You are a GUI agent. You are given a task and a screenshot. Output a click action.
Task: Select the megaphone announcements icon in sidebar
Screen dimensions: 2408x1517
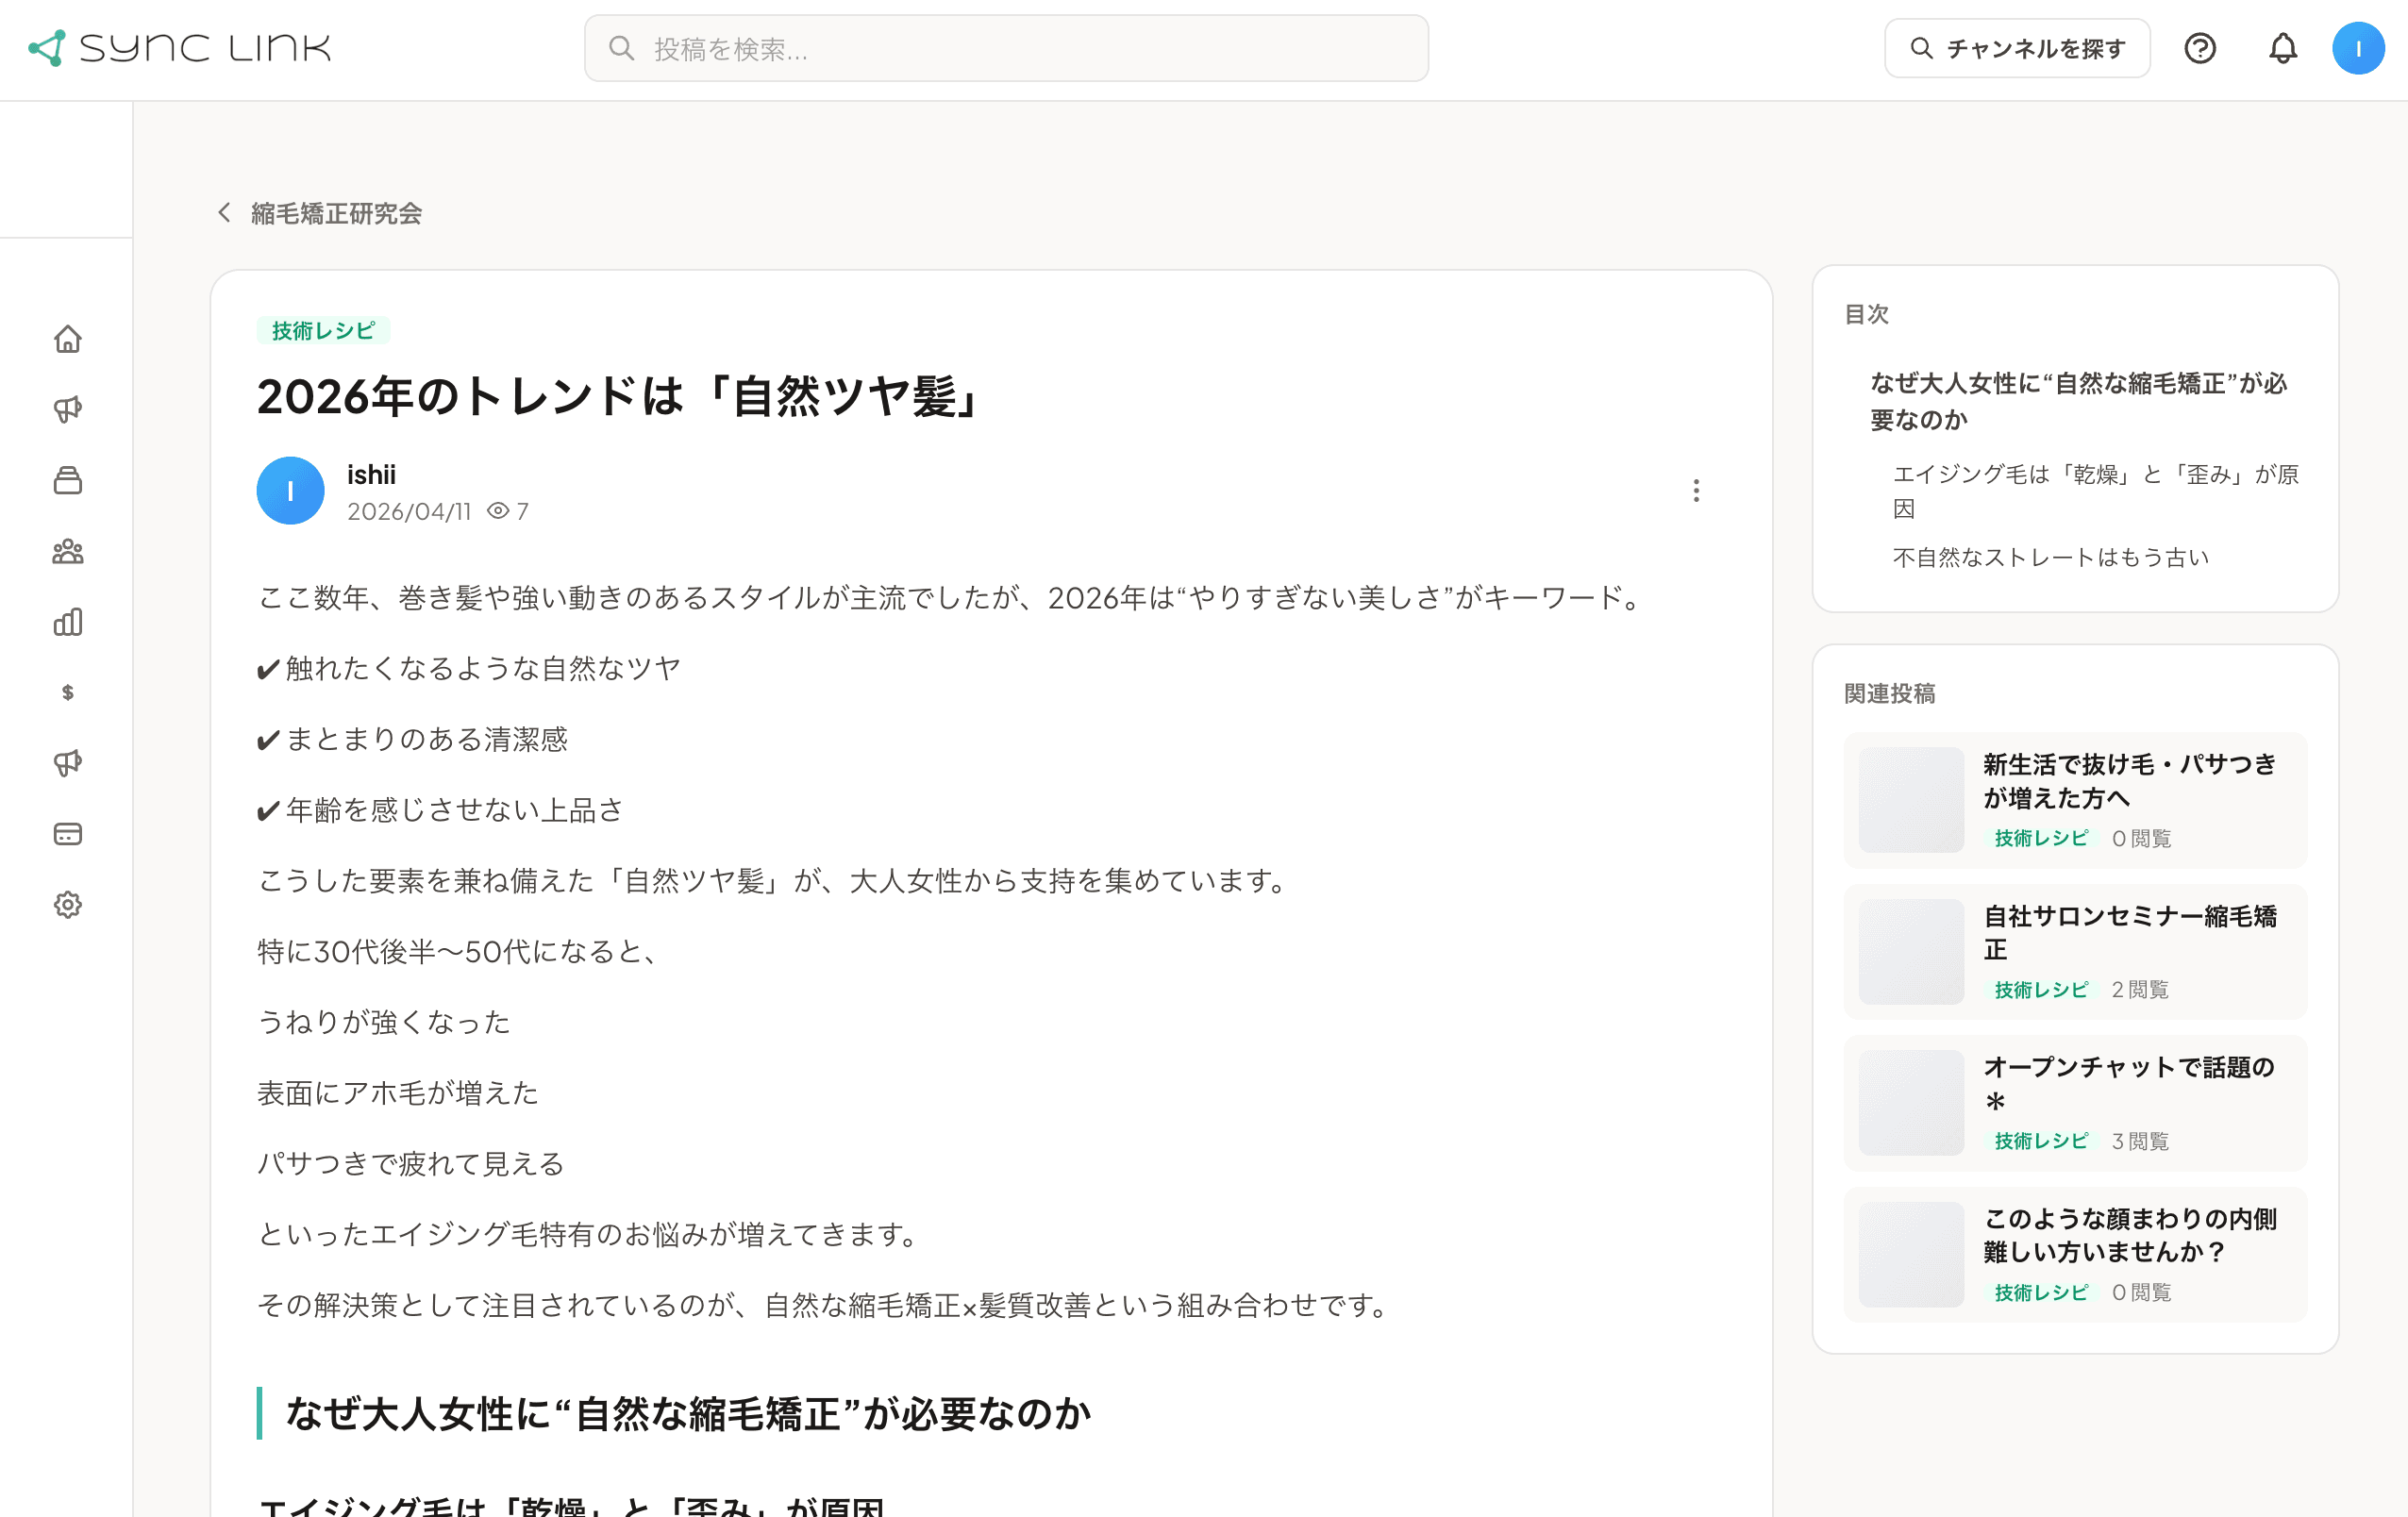(67, 408)
